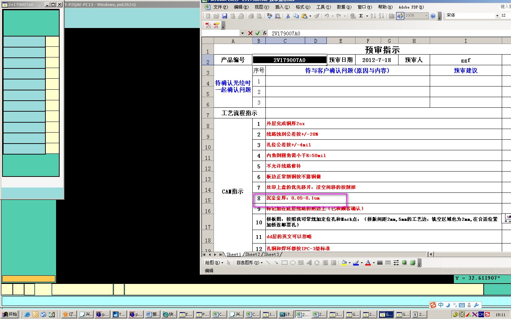511x319 pixels.
Task: Open the AutoSum dropdown arrow
Action: point(366,16)
